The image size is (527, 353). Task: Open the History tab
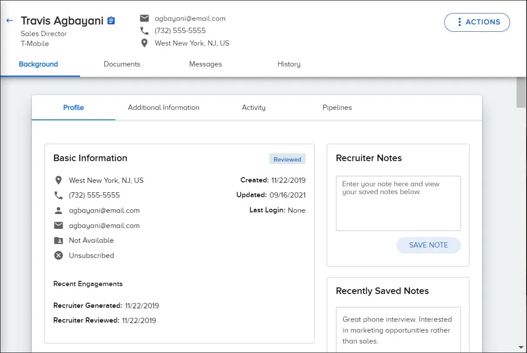click(x=289, y=64)
